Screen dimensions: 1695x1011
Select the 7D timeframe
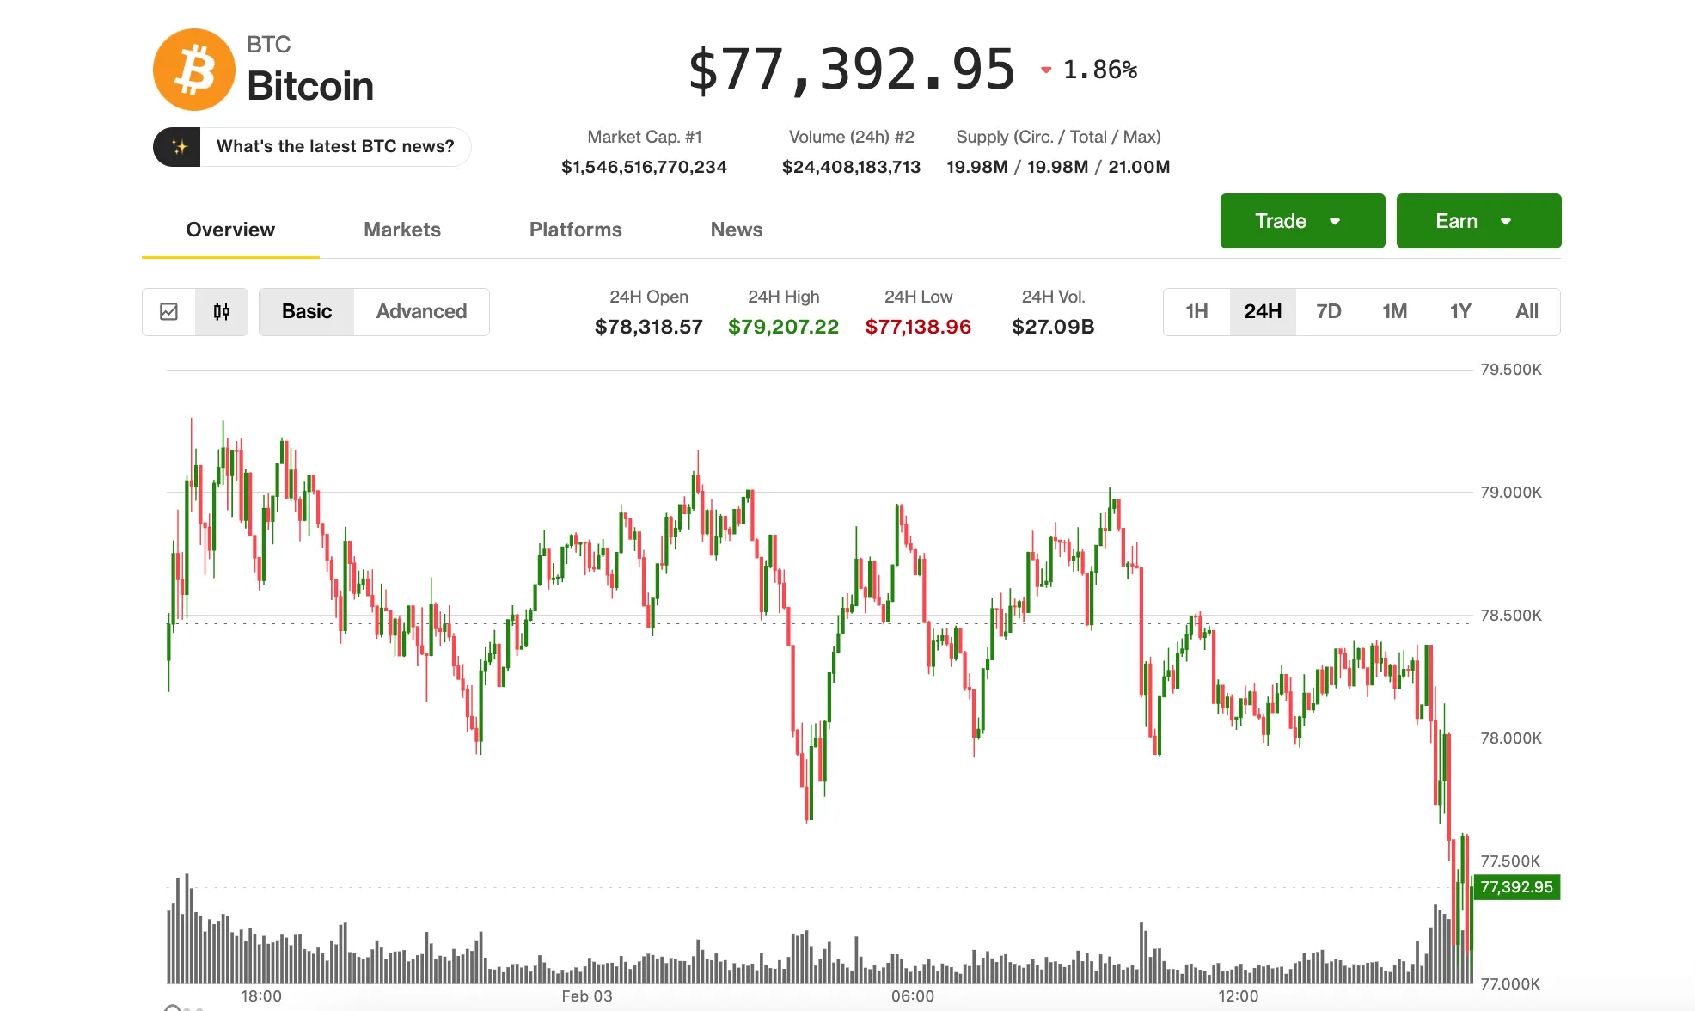[1327, 312]
